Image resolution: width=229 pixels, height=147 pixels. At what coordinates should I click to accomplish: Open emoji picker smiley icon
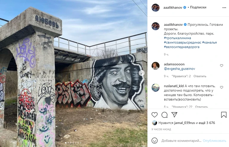[x=155, y=140]
